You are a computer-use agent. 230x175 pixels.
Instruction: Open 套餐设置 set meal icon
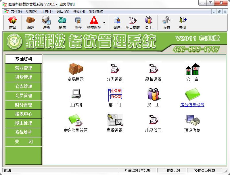coord(114,120)
